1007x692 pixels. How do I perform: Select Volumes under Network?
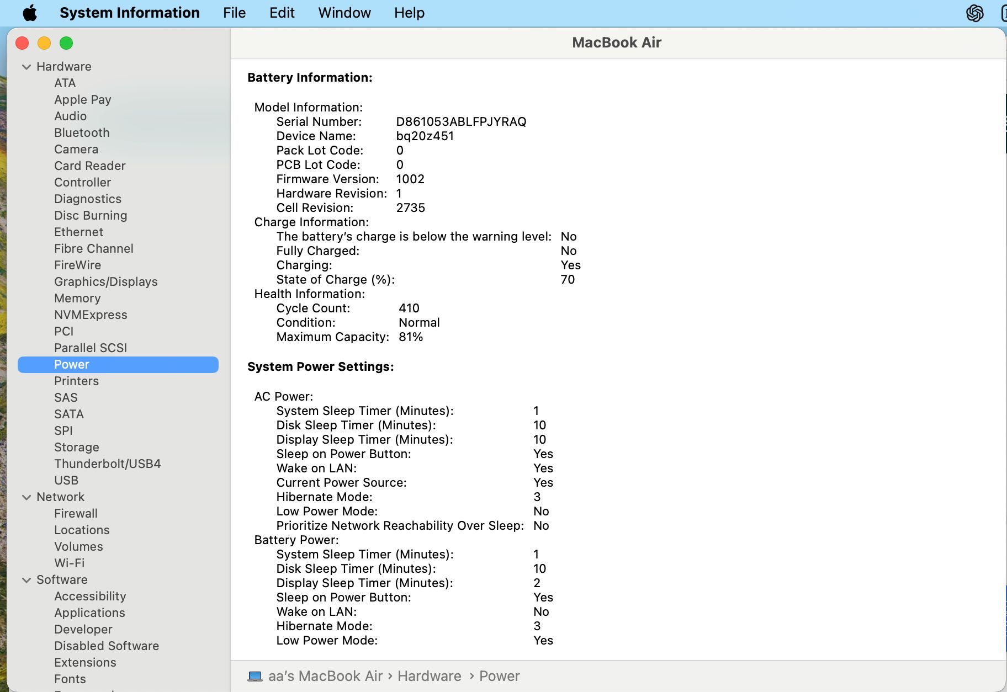[x=78, y=546]
